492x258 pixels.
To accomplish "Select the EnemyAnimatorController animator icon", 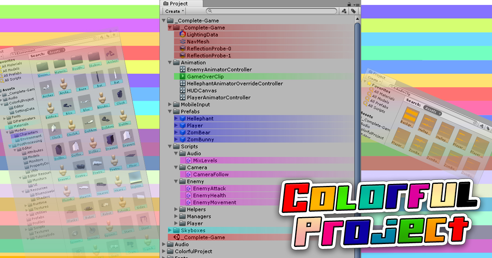I will click(182, 70).
